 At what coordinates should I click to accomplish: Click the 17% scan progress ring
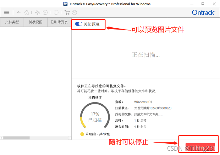95,115
